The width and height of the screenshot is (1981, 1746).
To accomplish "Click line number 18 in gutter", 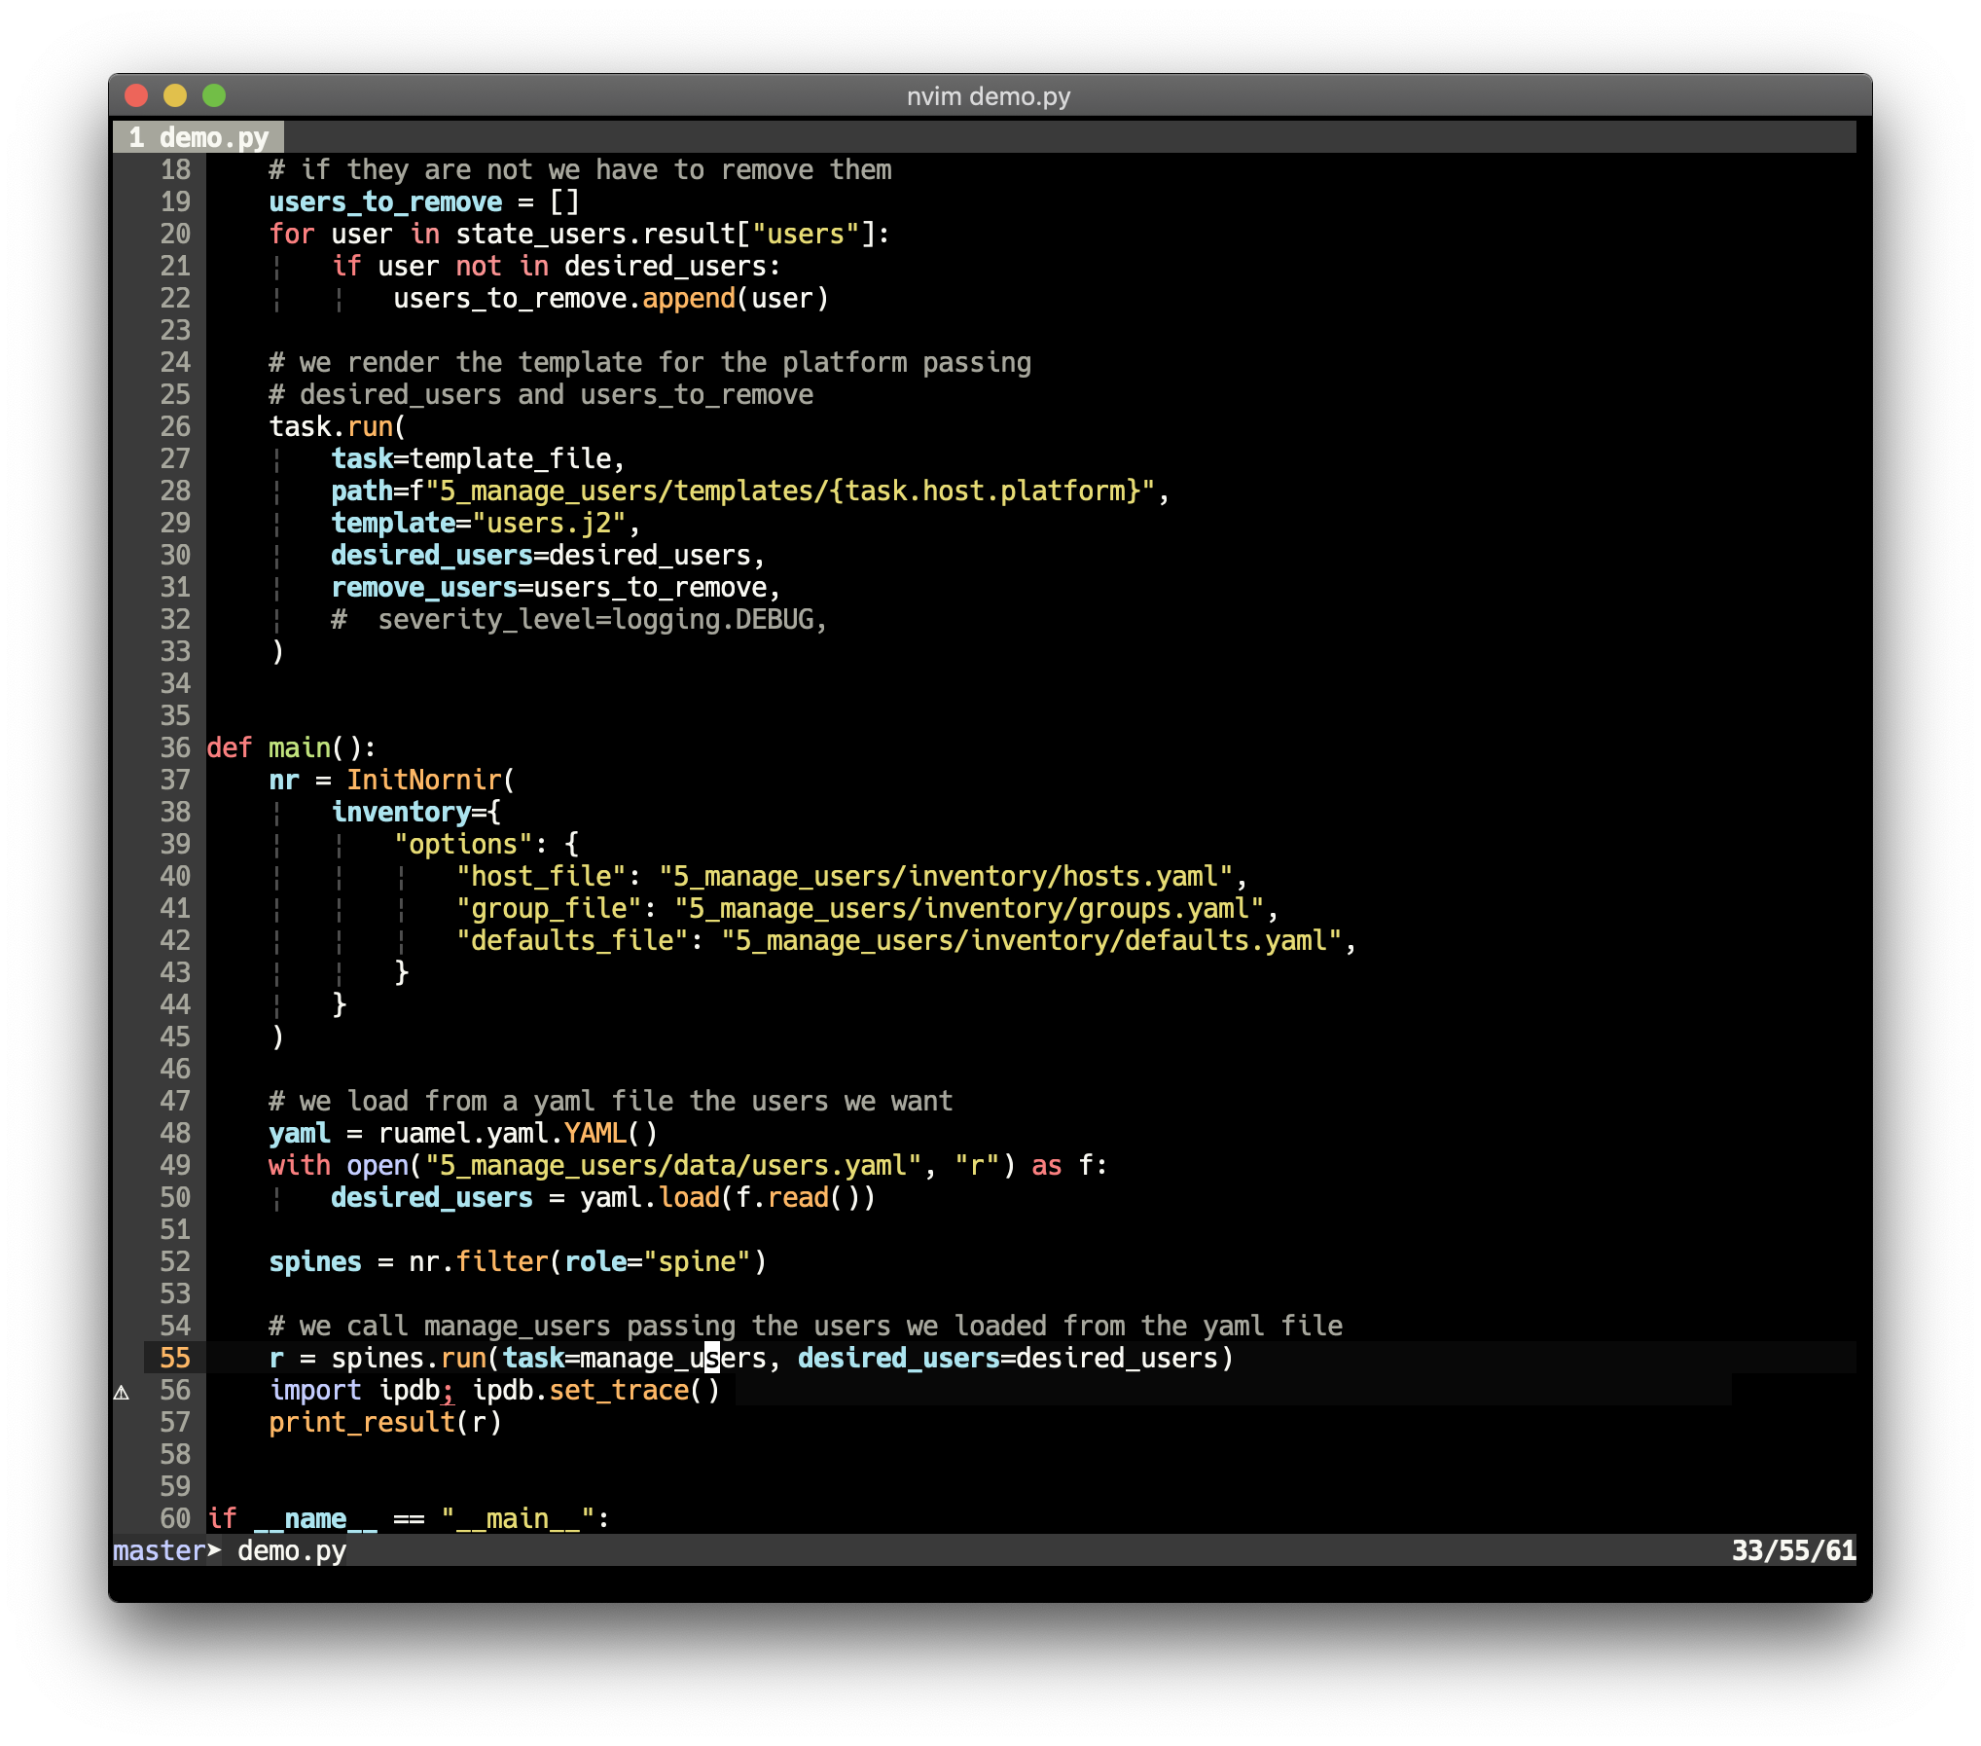I will tap(175, 169).
